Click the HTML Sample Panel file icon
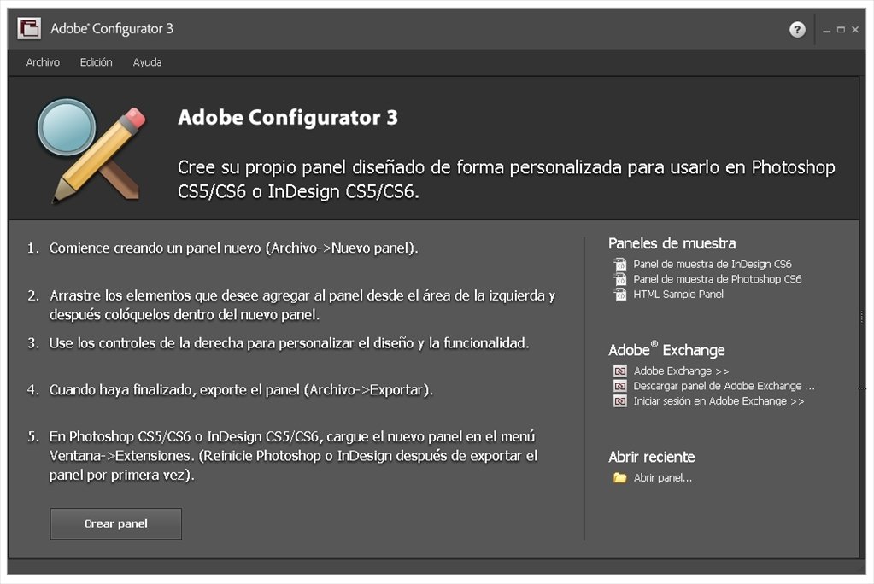This screenshot has height=584, width=874. coord(619,295)
